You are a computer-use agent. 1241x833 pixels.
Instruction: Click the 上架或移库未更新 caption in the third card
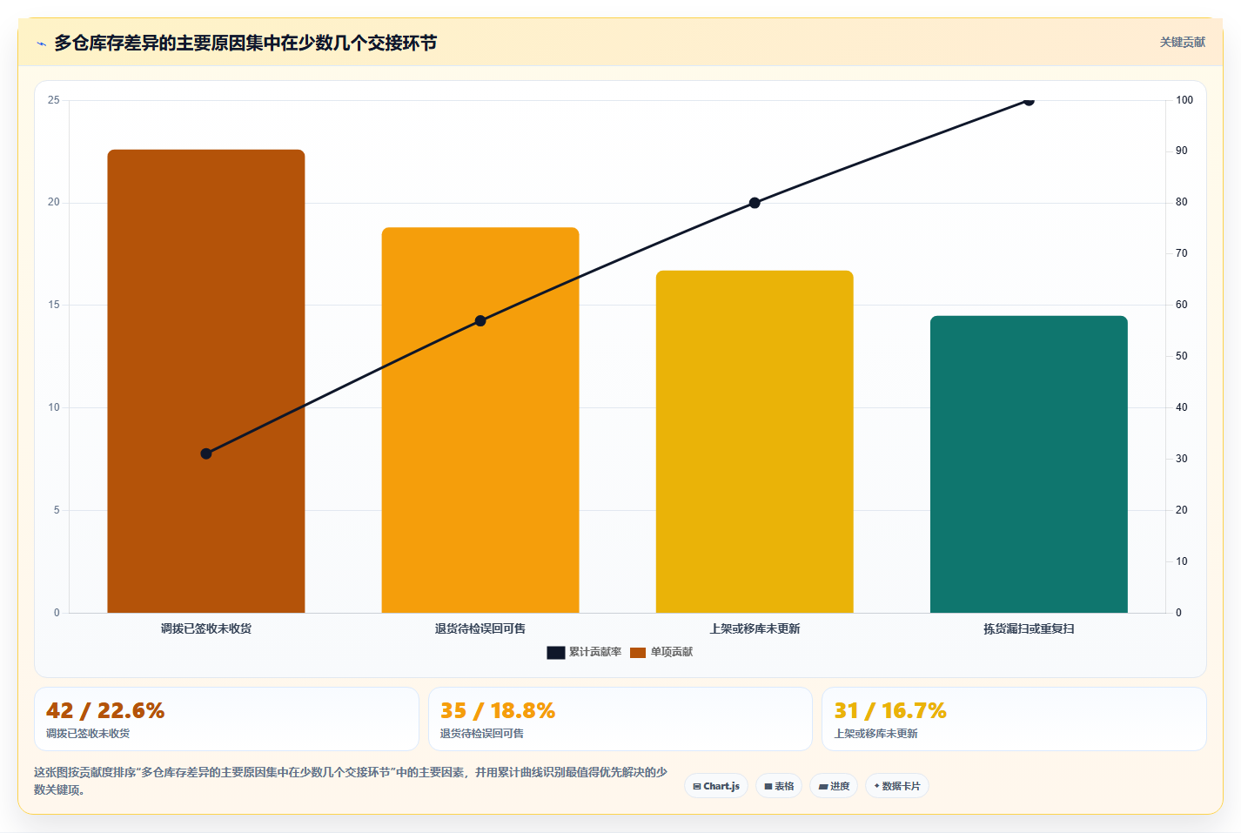click(876, 734)
